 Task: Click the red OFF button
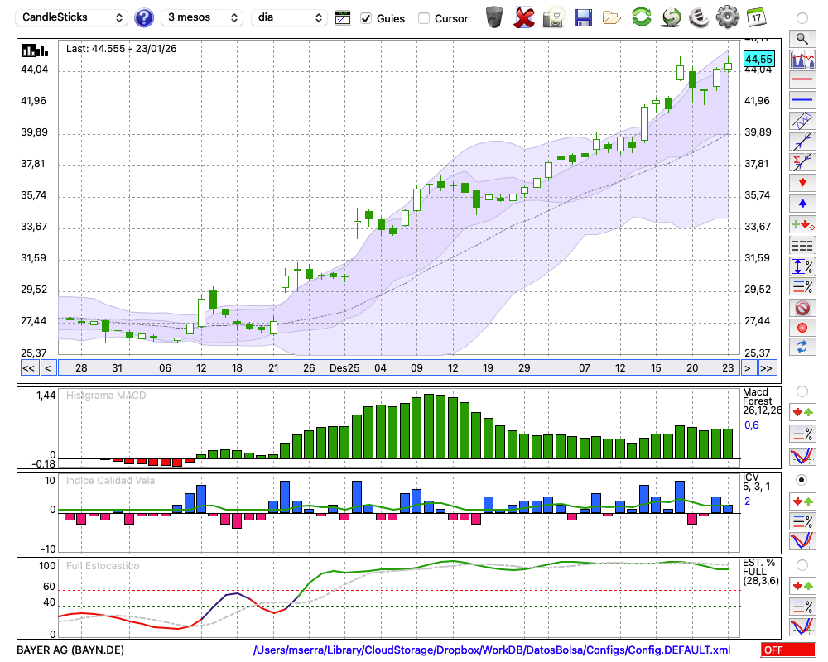point(787,650)
